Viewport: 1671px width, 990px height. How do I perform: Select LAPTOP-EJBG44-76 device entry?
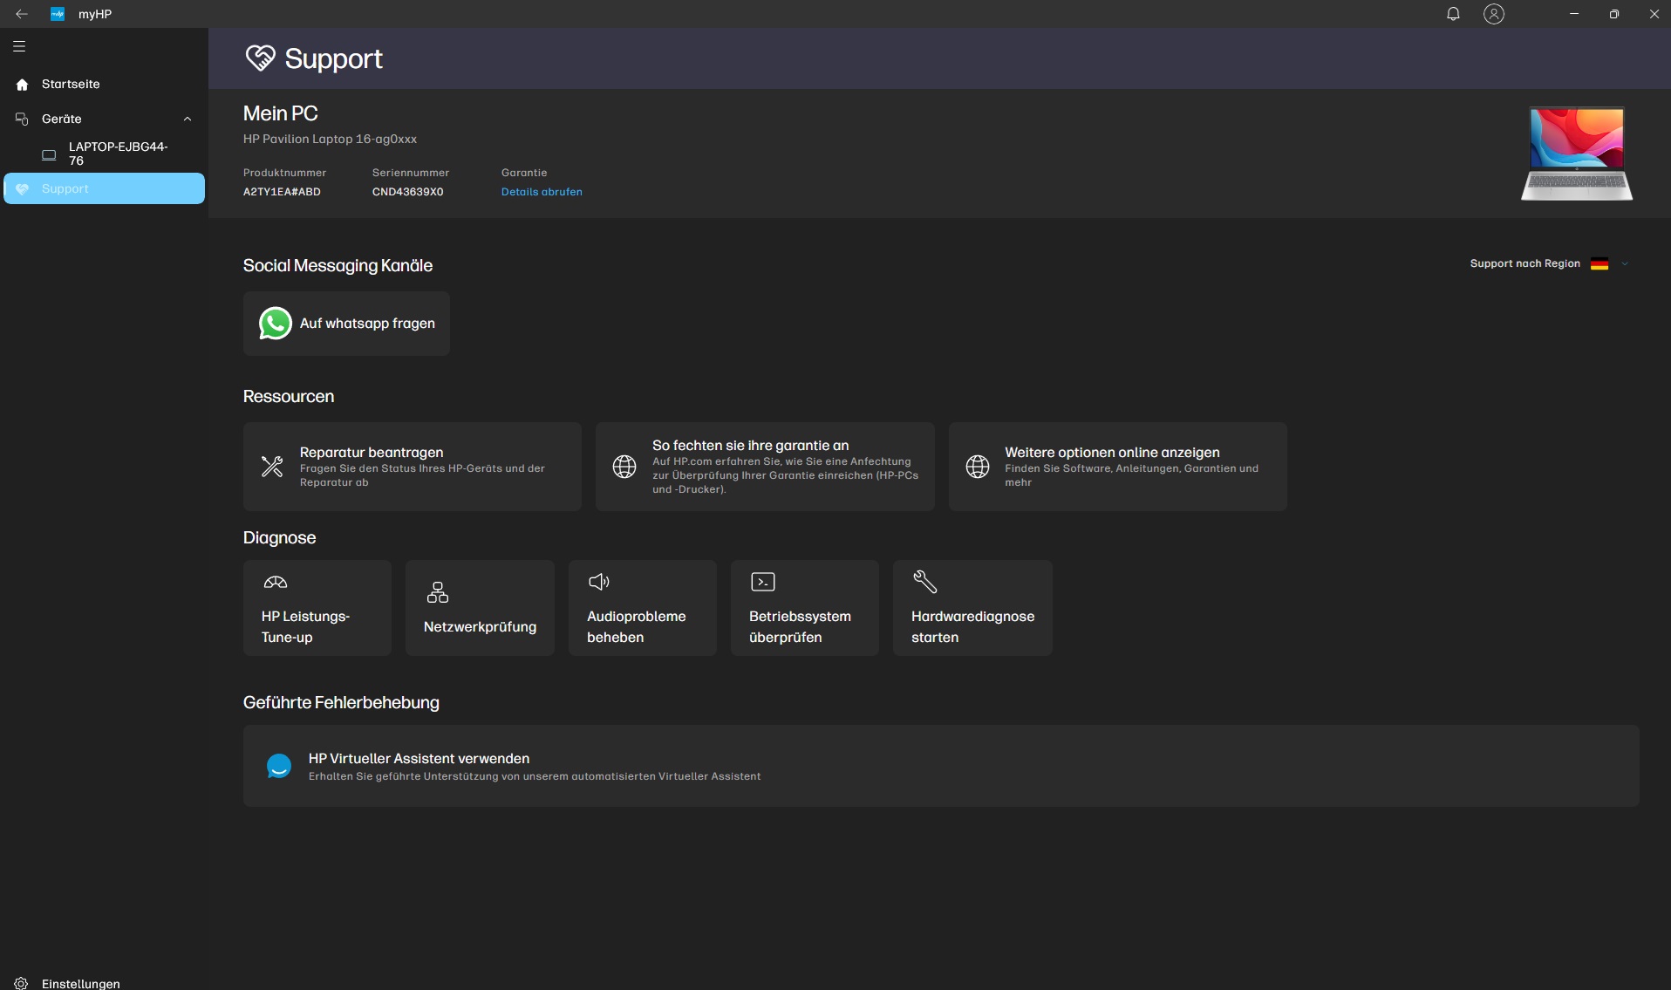pyautogui.click(x=105, y=154)
